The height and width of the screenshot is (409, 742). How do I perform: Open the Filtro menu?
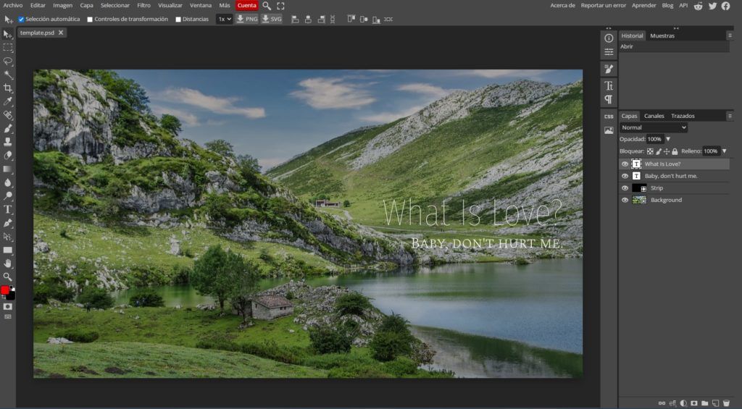[x=143, y=5]
